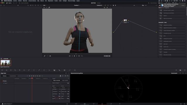Viewport: 187px width, 105px height.
Task: Dismiss the disk ejected notification with Cerrar
Action: (183, 5)
